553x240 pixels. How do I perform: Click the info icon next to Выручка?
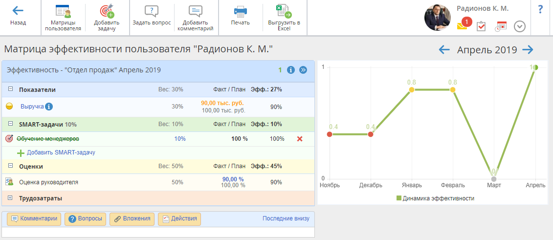tap(49, 107)
